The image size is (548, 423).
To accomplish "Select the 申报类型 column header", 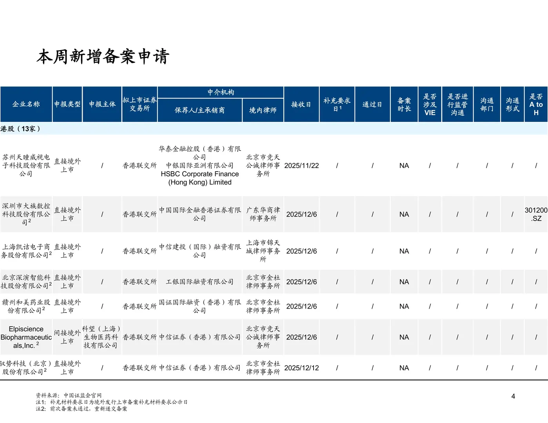I will point(67,104).
